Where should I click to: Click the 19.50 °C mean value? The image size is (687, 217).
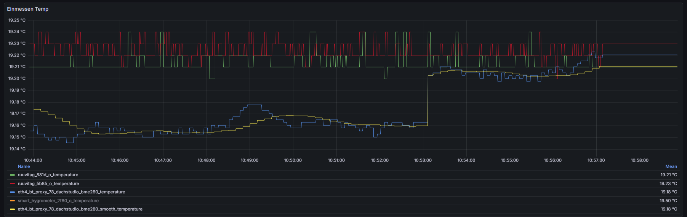668,201
